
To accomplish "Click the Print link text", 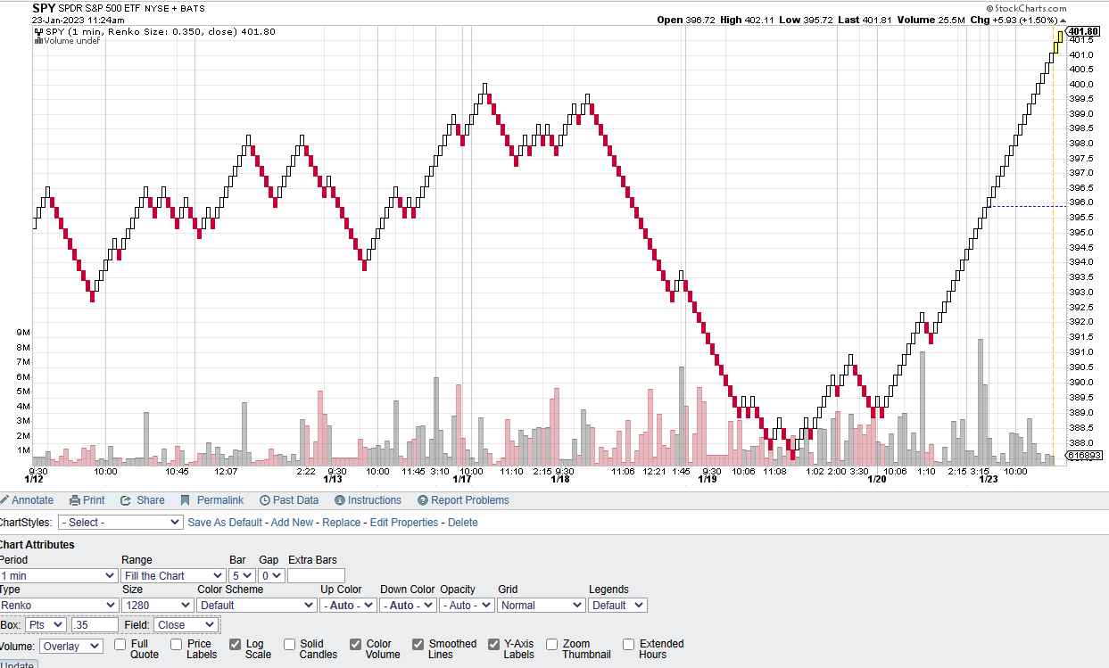I will (x=94, y=500).
